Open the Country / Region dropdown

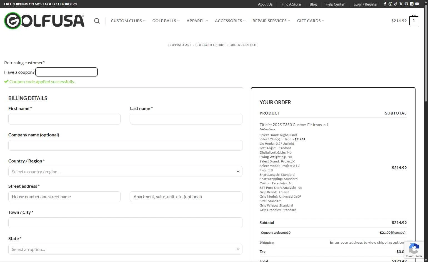pyautogui.click(x=125, y=171)
